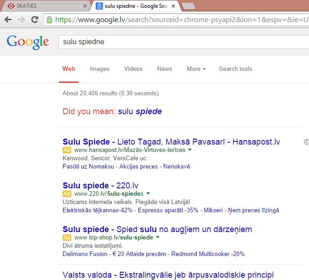This screenshot has width=309, height=280.
Task: Click the Akcijas preces sitelink
Action: 138,167
